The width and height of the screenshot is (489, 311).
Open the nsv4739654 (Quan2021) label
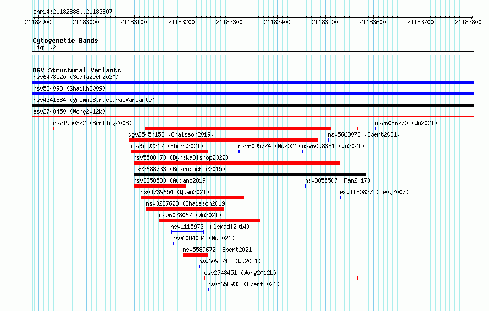pos(175,192)
